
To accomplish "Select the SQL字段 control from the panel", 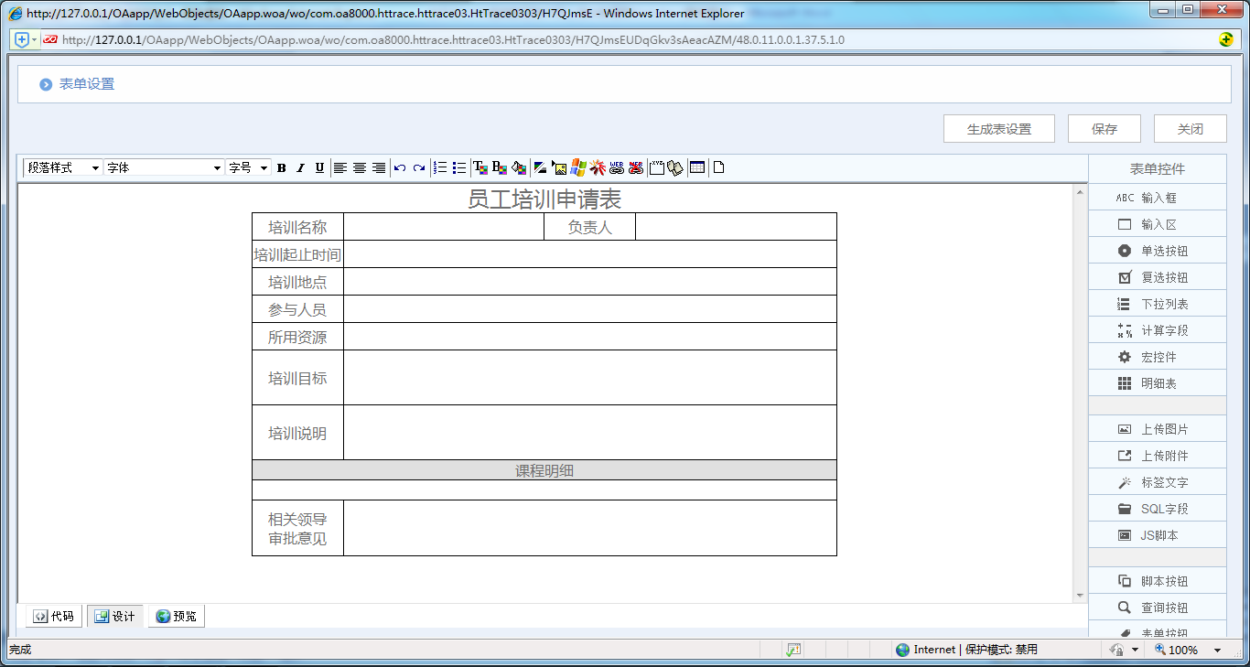I will [x=1157, y=508].
